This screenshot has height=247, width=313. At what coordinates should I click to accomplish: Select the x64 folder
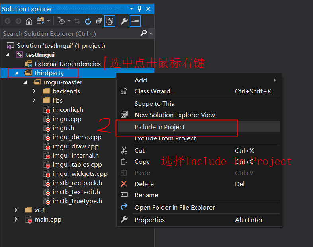click(x=39, y=210)
